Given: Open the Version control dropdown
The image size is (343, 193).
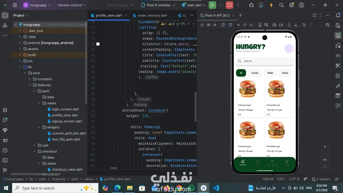Looking at the screenshot, I should point(72,5).
